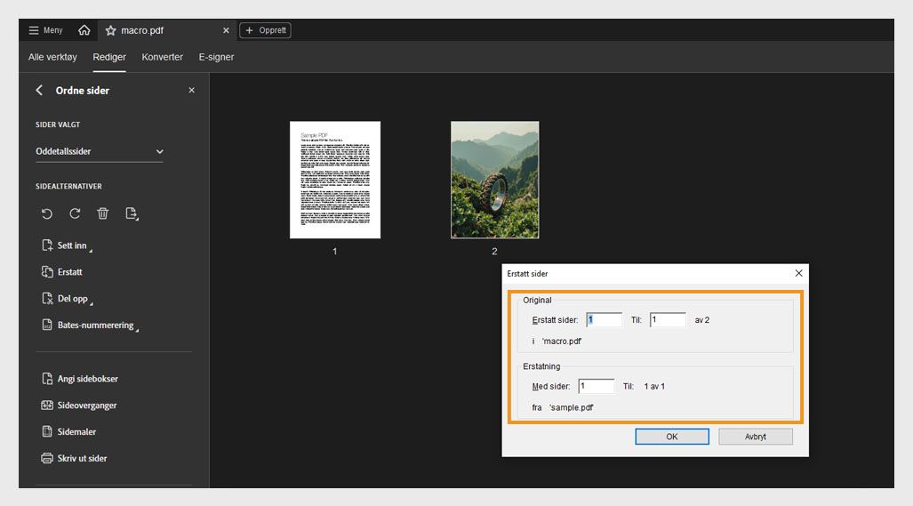
Task: Open the Oddetallssider page selection dropdown
Action: [x=100, y=152]
